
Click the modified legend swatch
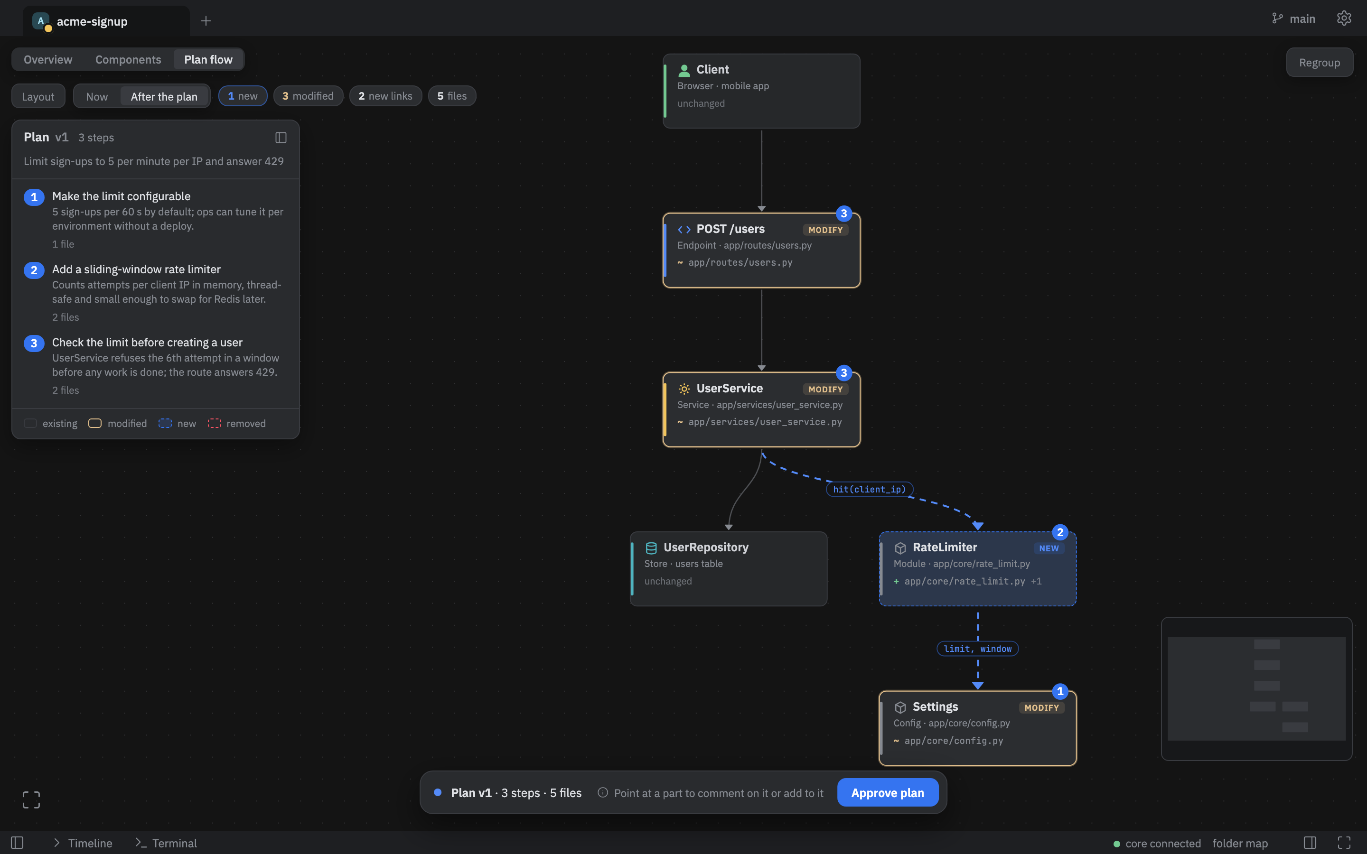[95, 423]
